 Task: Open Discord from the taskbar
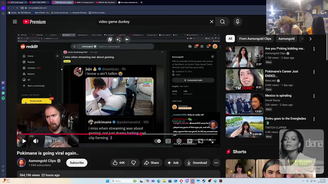(187, 181)
